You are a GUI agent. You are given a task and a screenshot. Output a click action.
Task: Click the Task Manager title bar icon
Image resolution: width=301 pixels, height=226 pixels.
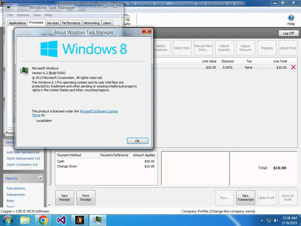pos(8,7)
